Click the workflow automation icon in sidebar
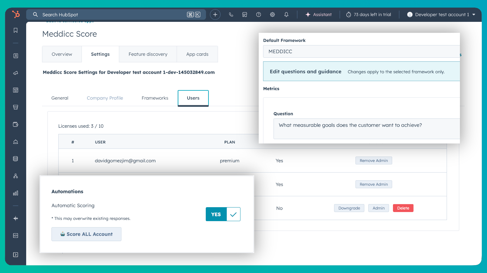This screenshot has width=487, height=273. coord(16,176)
